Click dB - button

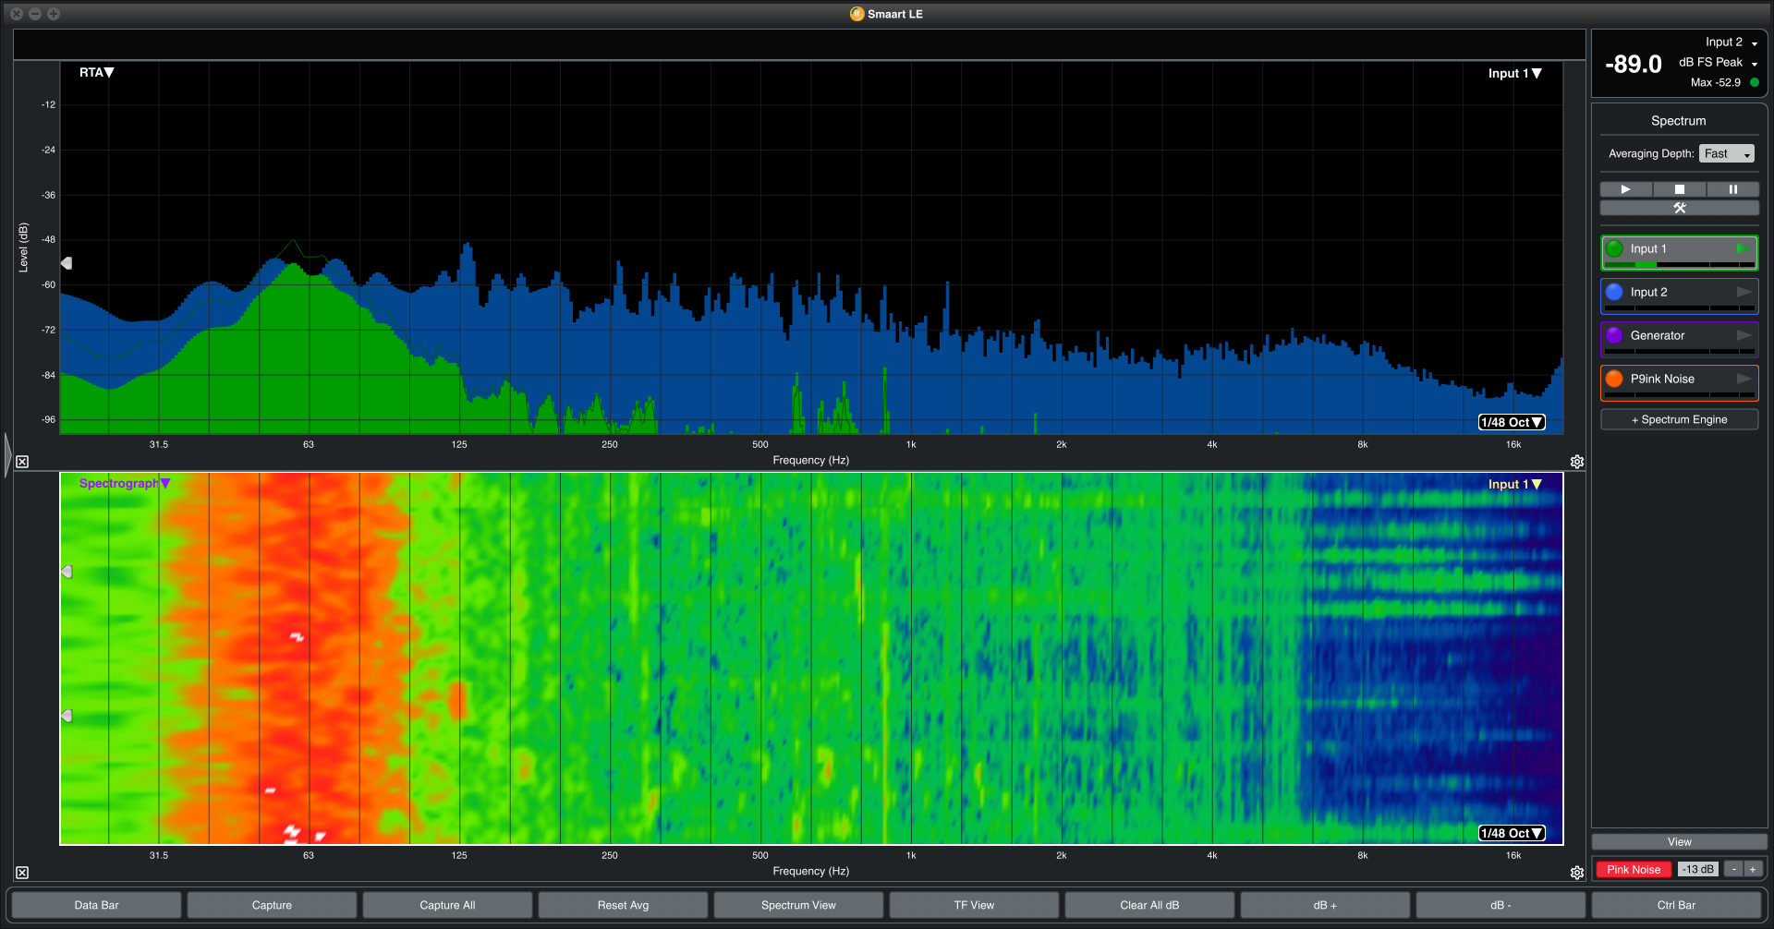pos(1501,905)
